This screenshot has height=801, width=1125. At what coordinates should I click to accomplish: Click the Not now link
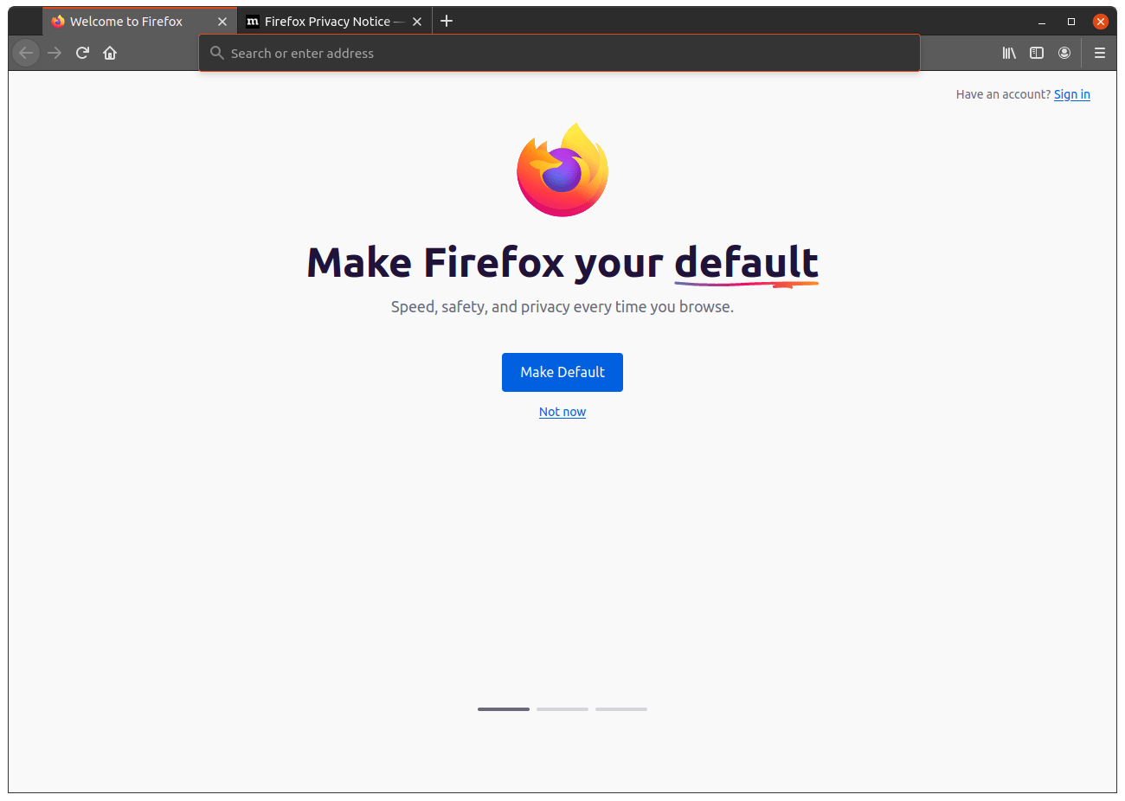coord(562,412)
